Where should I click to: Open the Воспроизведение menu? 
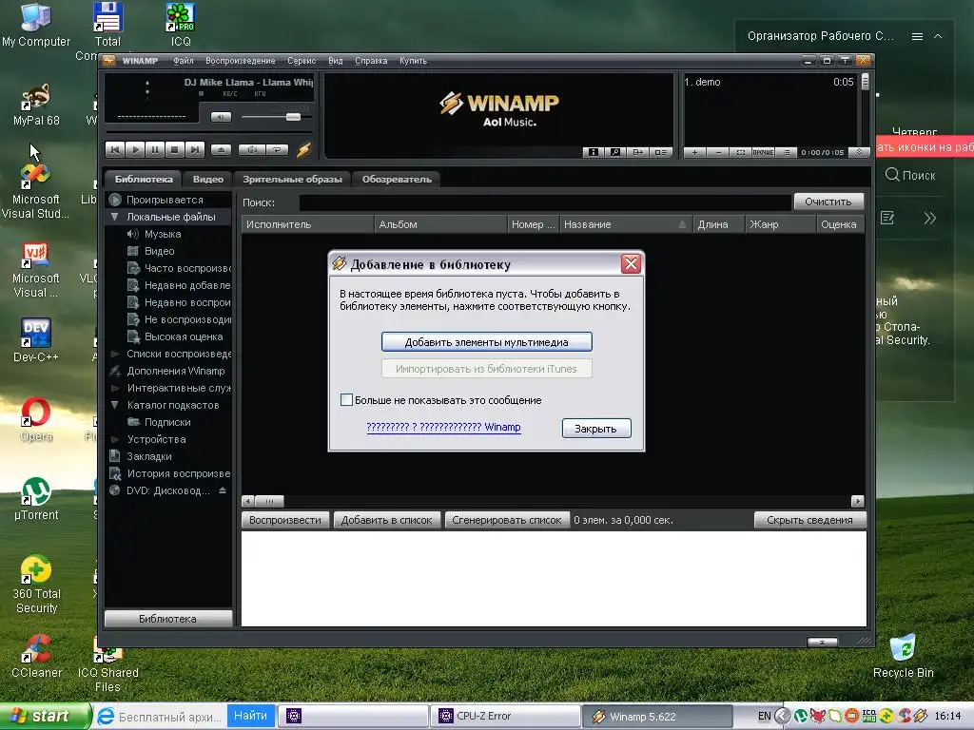(x=241, y=61)
